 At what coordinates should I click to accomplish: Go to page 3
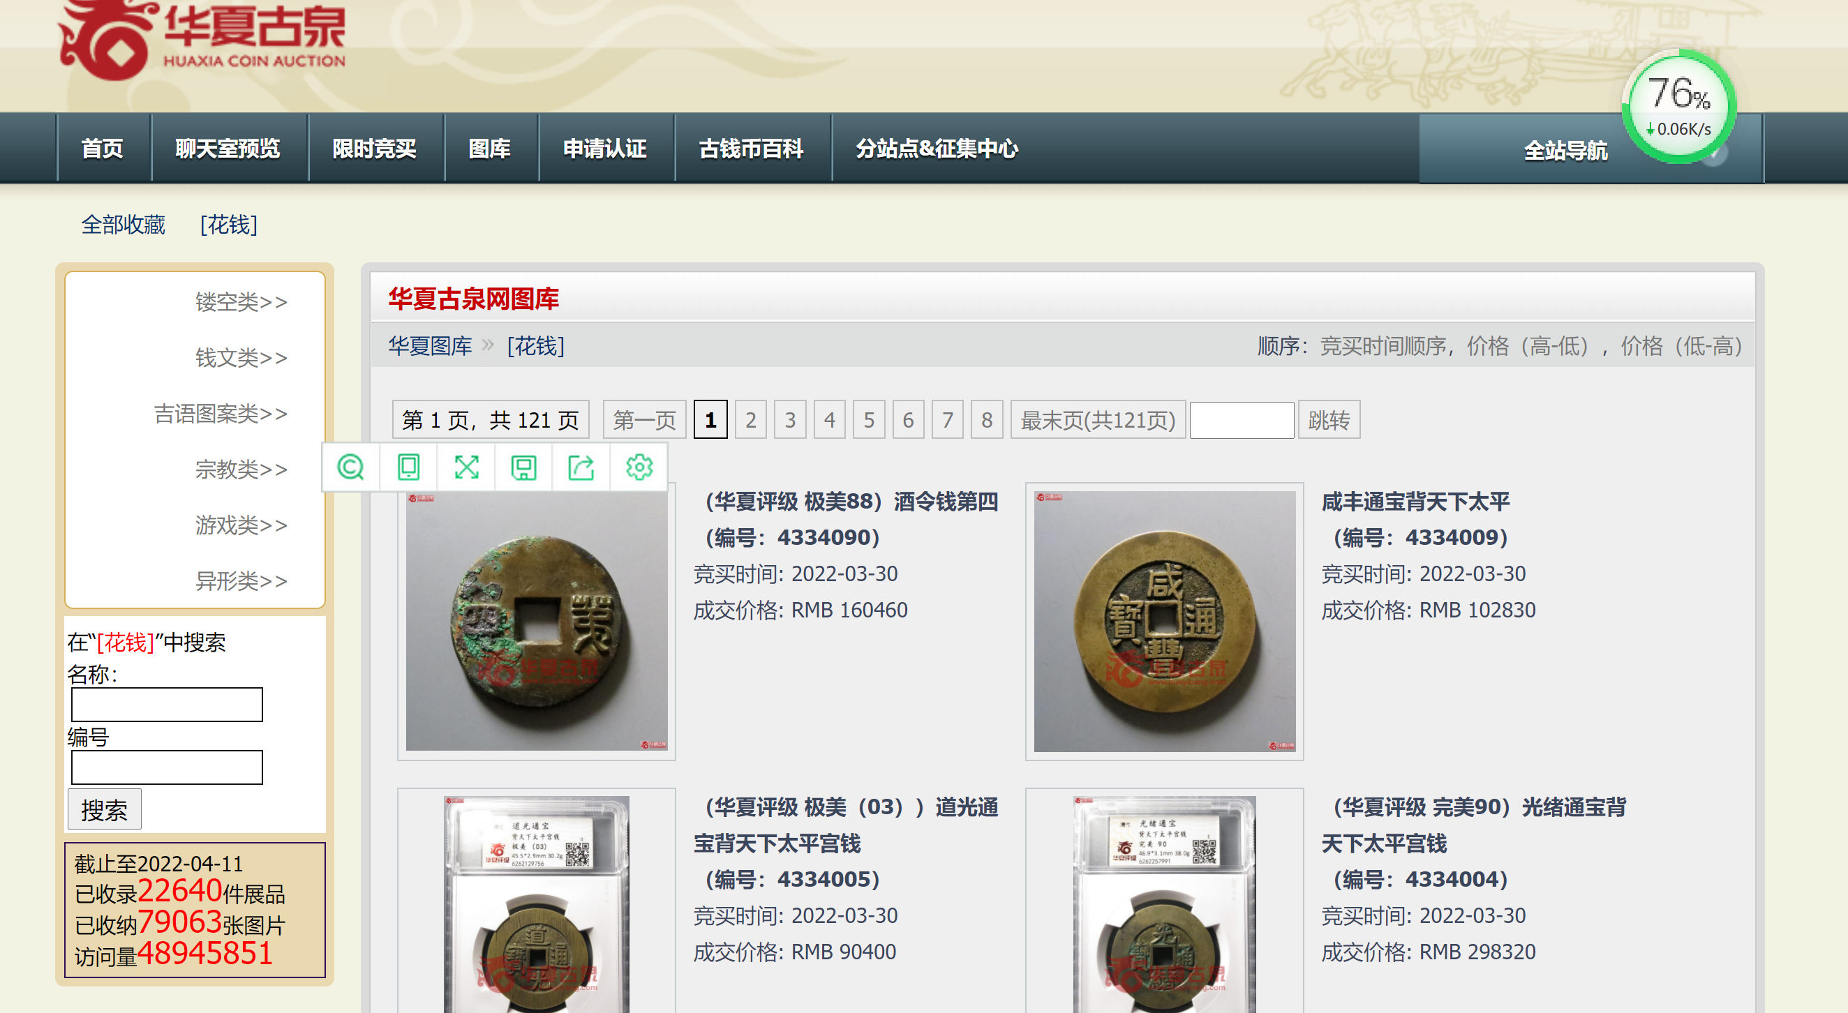tap(790, 419)
